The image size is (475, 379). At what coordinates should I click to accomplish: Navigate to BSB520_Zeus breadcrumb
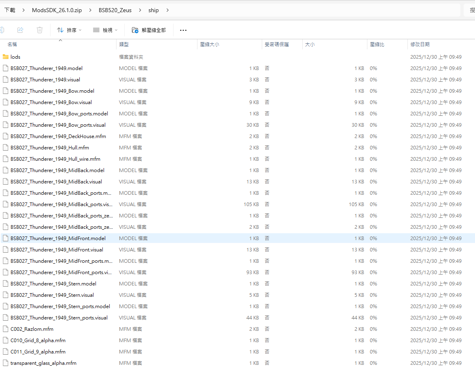115,10
